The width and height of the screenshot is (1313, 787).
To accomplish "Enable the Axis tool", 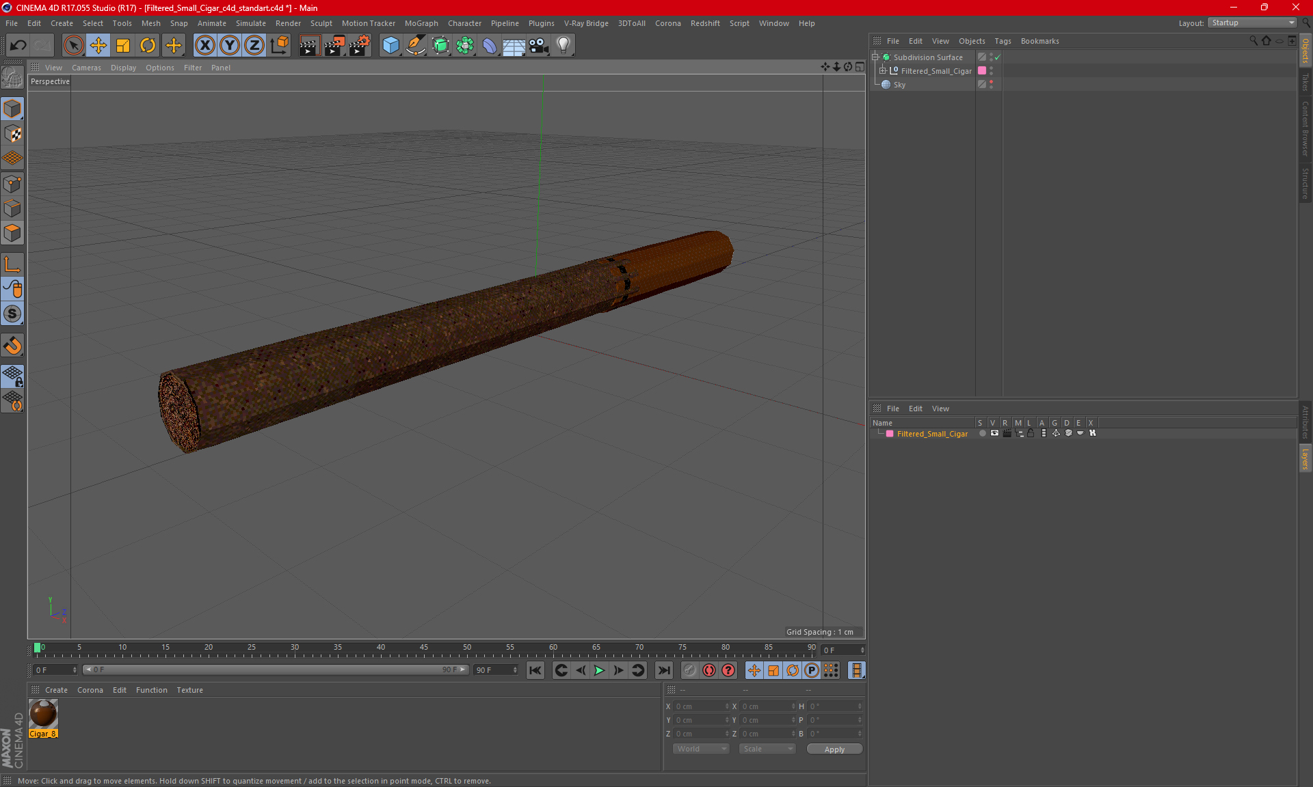I will [x=12, y=265].
